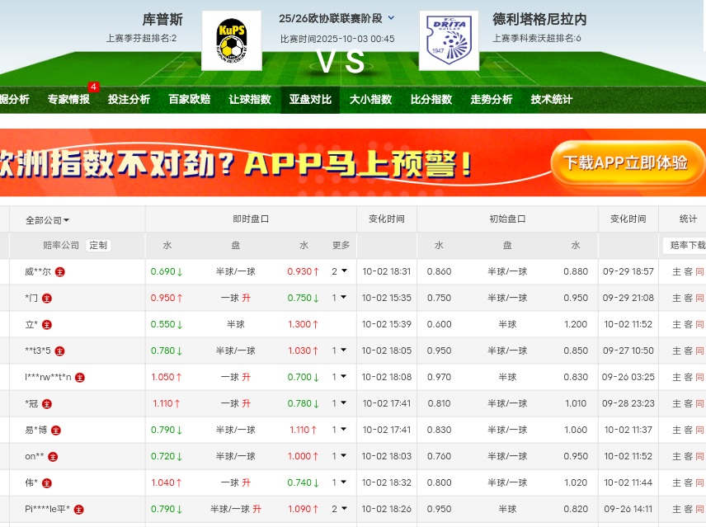Click red 主 badge beside 立*
This screenshot has height=527, width=706.
pyautogui.click(x=47, y=324)
